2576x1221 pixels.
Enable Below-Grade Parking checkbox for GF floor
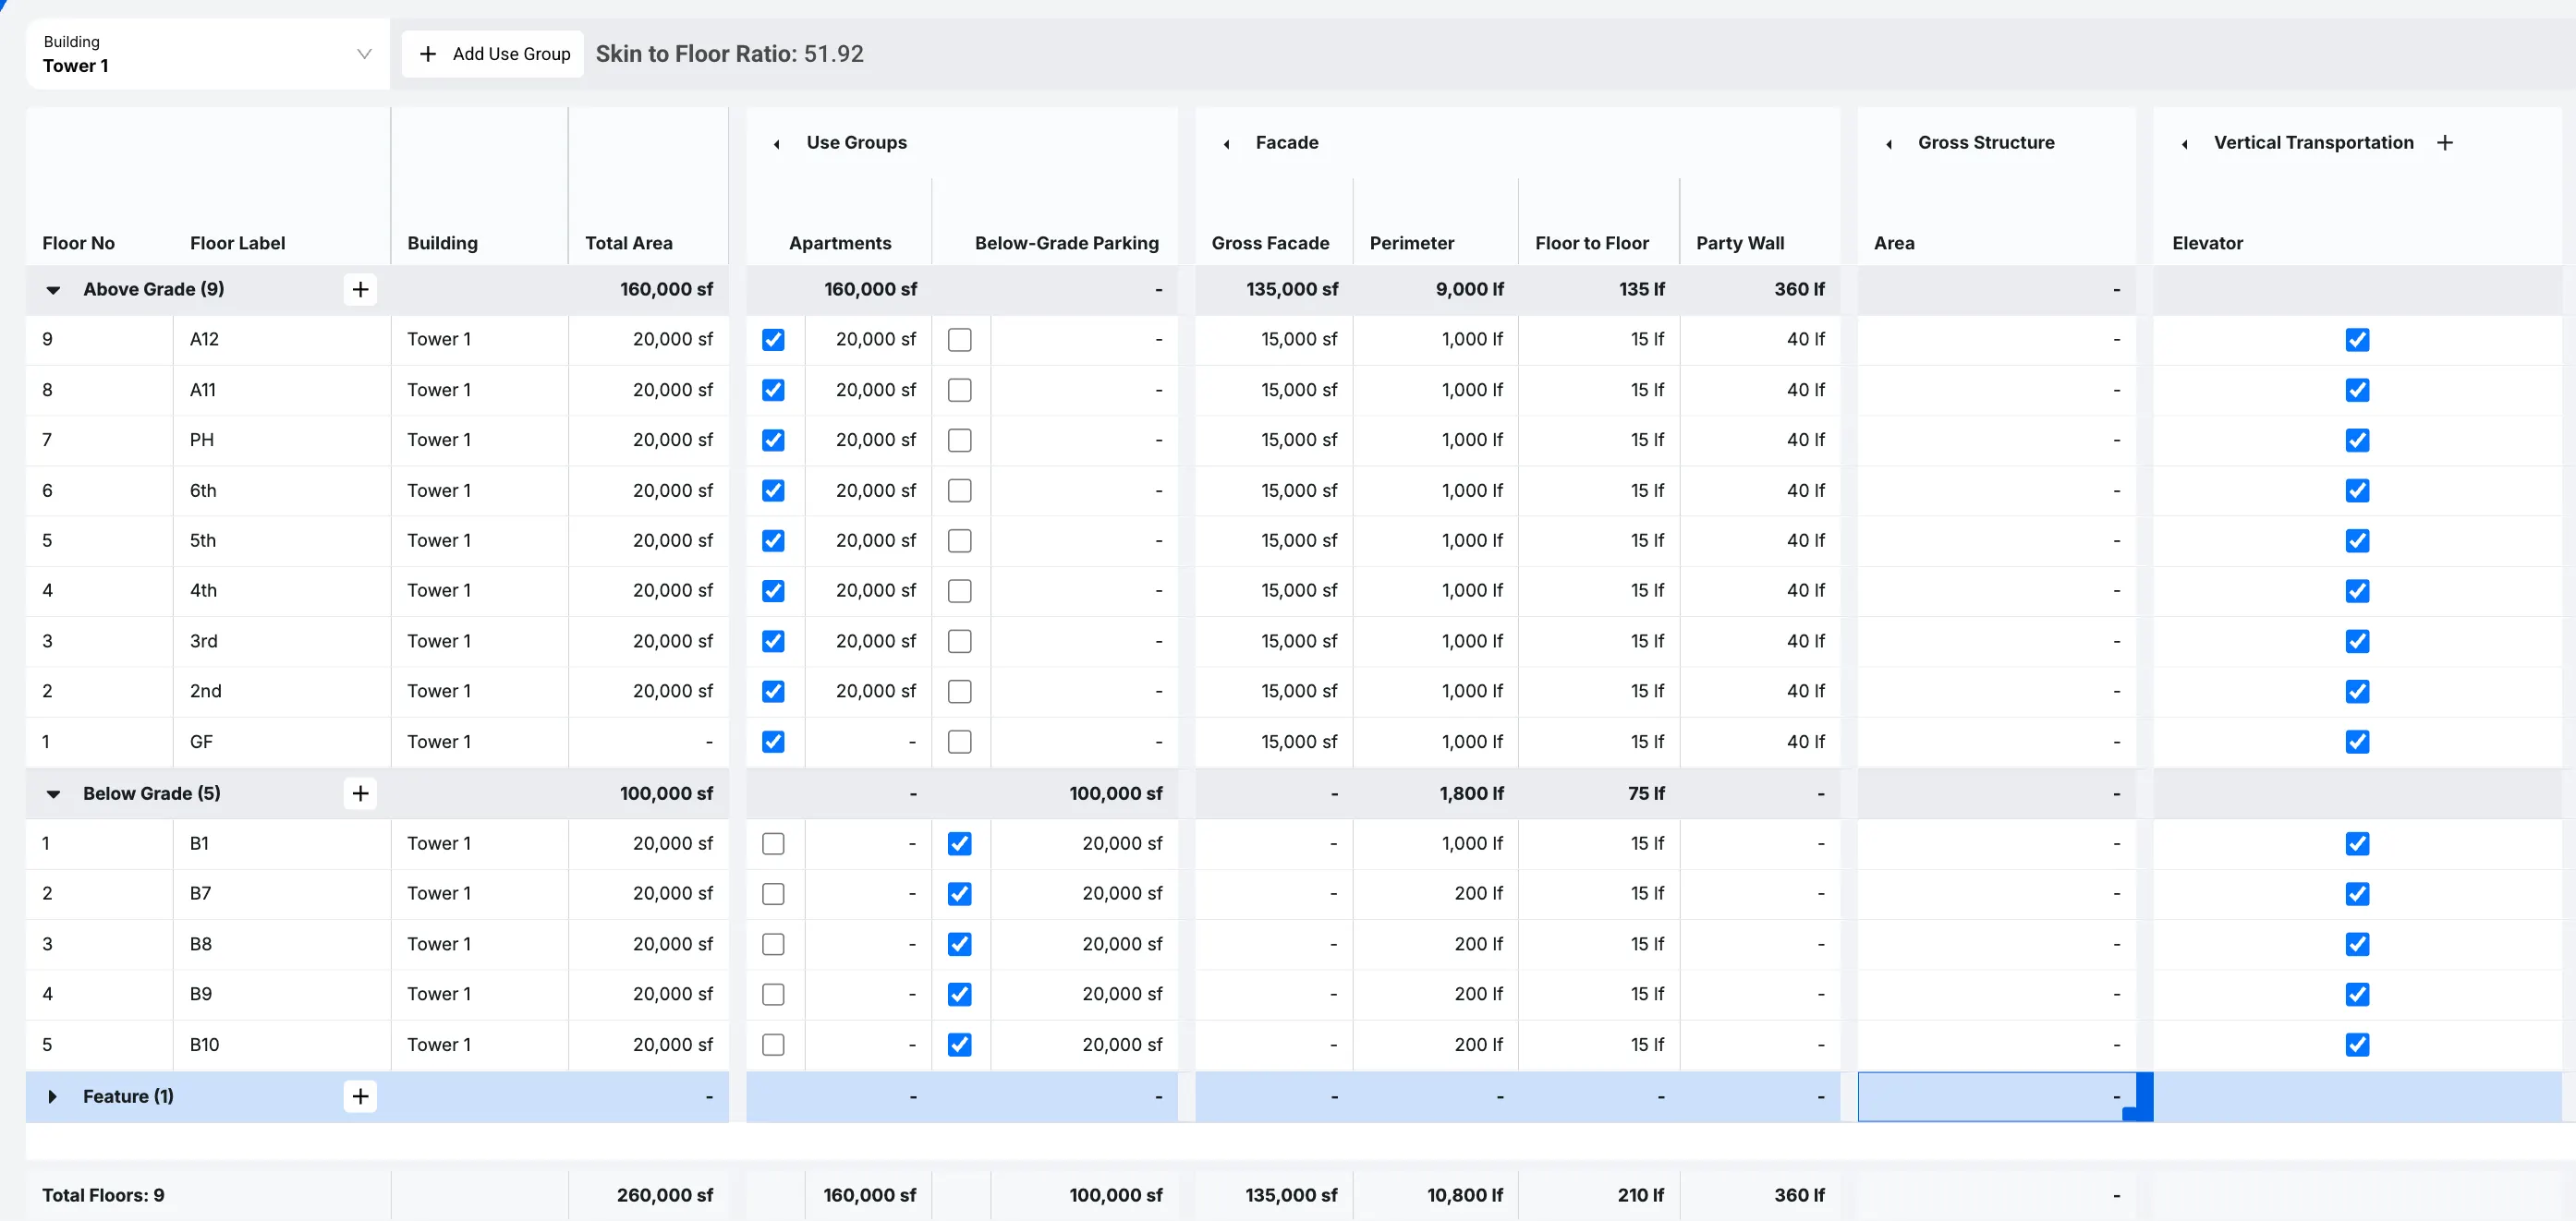point(959,742)
